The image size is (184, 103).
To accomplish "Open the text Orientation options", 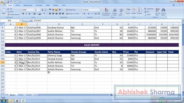I will coord(60,10).
